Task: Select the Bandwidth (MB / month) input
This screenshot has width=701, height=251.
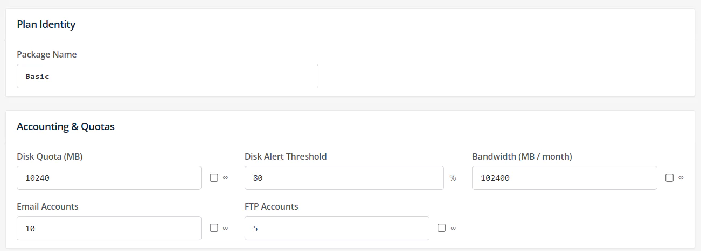Action: [x=565, y=178]
